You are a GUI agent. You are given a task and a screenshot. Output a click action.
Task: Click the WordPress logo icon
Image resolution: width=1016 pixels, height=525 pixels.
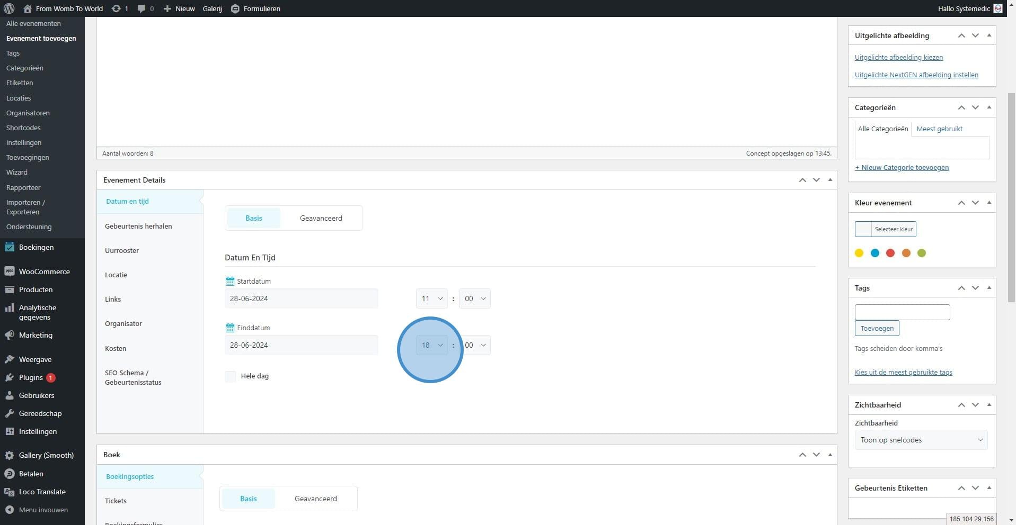click(x=9, y=8)
